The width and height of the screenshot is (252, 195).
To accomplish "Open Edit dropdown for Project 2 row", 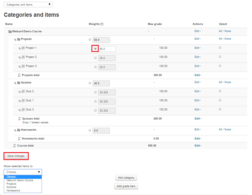I will [x=197, y=57].
